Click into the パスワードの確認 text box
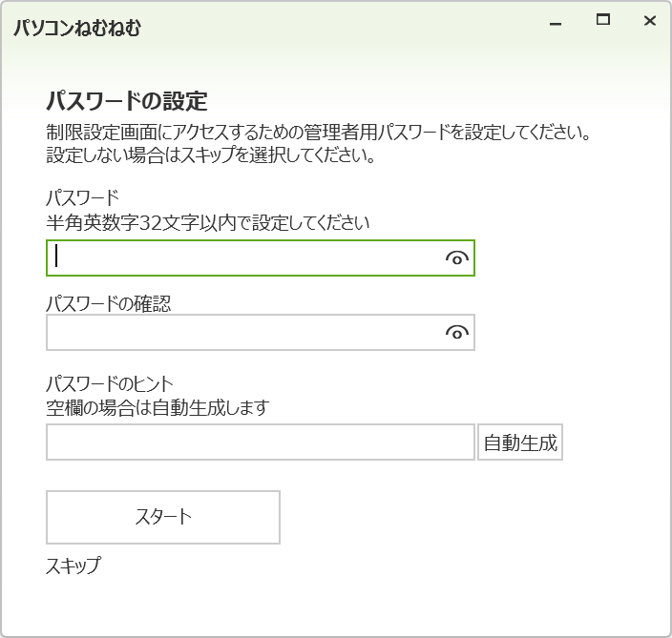 (x=243, y=333)
